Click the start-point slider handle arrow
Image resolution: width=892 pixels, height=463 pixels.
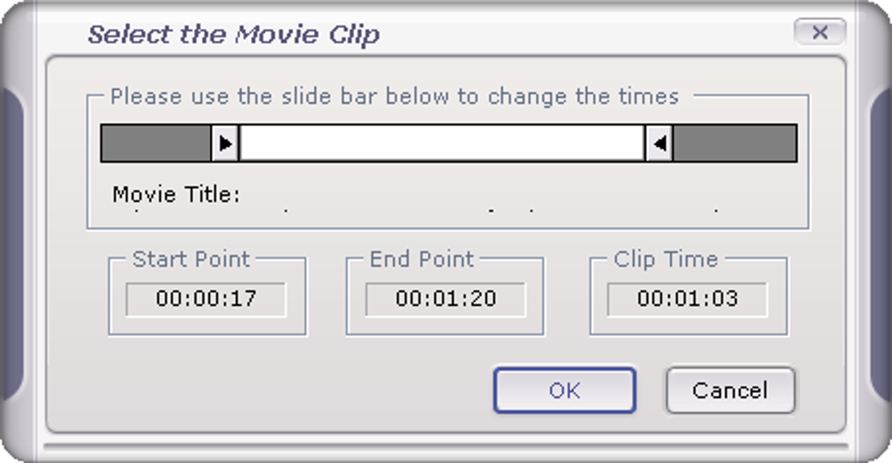tap(225, 143)
